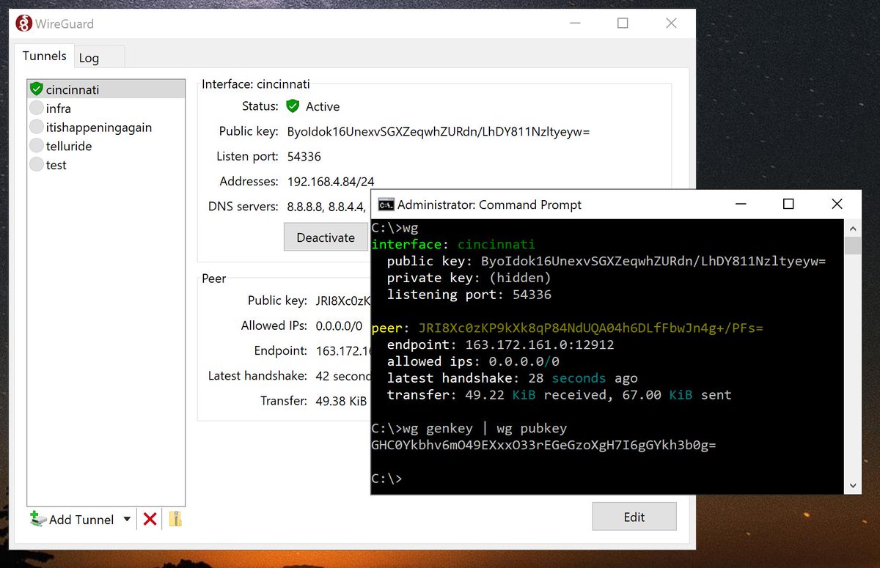The height and width of the screenshot is (568, 880).
Task: Maximize the WireGuard window
Action: click(x=623, y=23)
